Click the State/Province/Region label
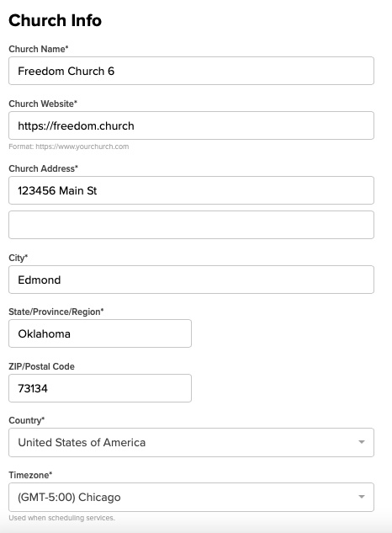The width and height of the screenshot is (392, 533). coord(56,312)
